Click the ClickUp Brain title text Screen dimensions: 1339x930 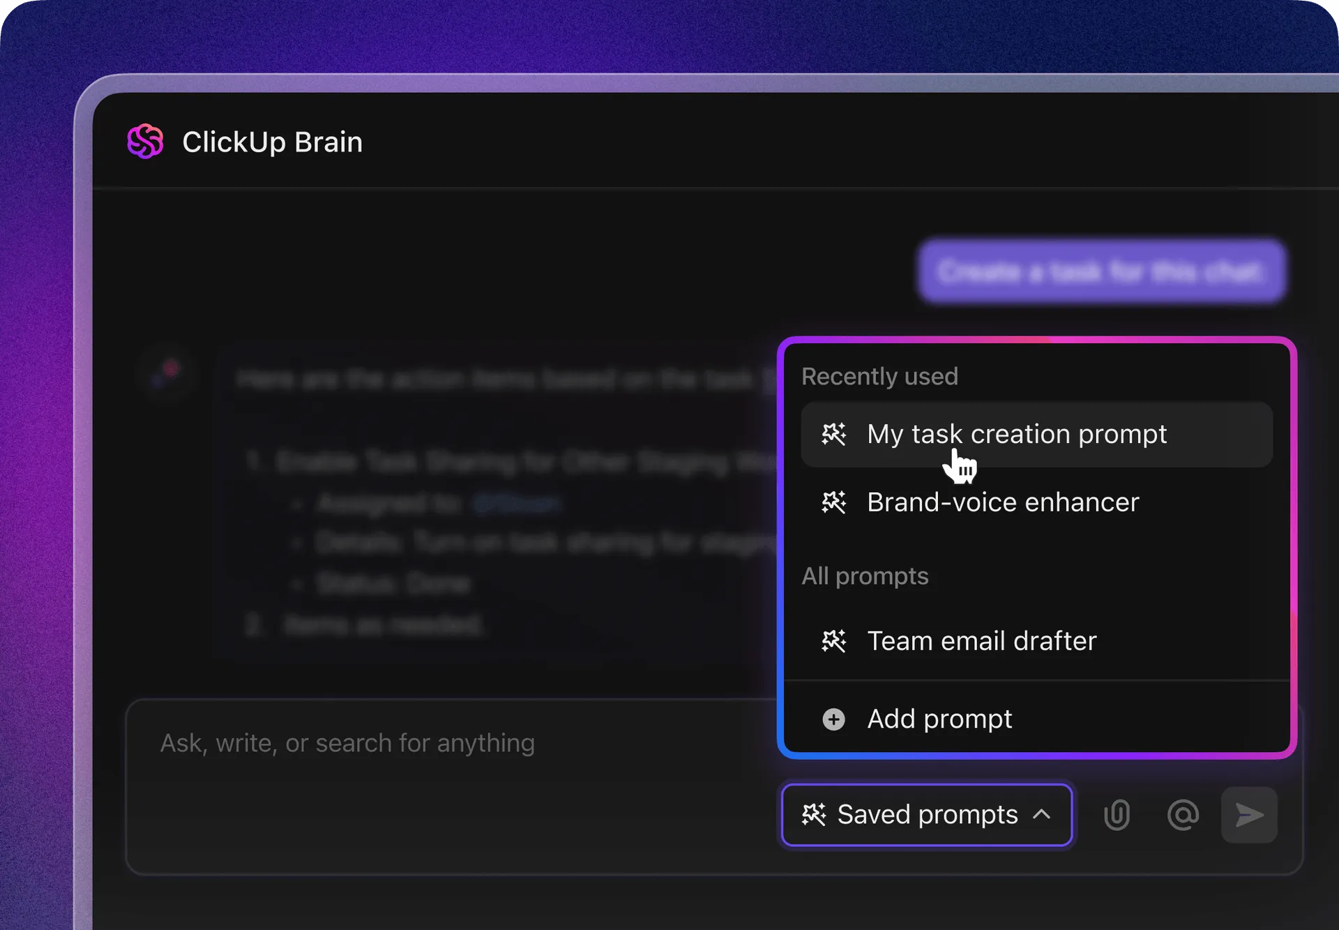[x=273, y=142]
